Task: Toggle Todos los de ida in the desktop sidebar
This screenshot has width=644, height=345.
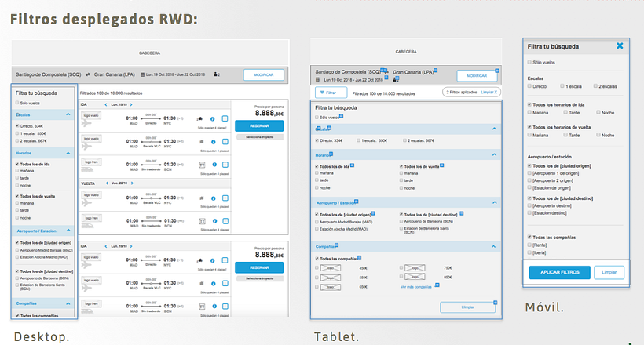Action: coord(17,164)
